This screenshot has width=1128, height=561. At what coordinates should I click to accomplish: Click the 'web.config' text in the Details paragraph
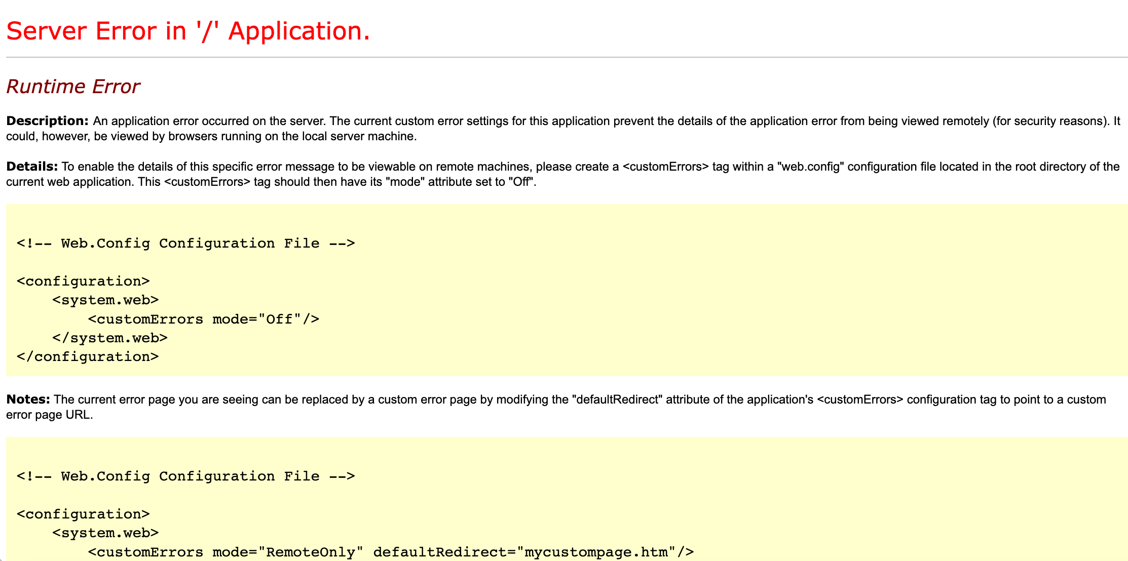click(810, 167)
